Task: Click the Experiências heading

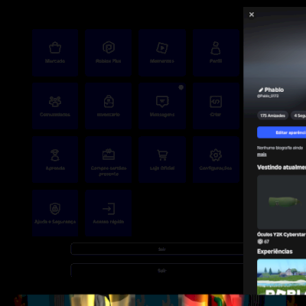Action: click(x=275, y=252)
